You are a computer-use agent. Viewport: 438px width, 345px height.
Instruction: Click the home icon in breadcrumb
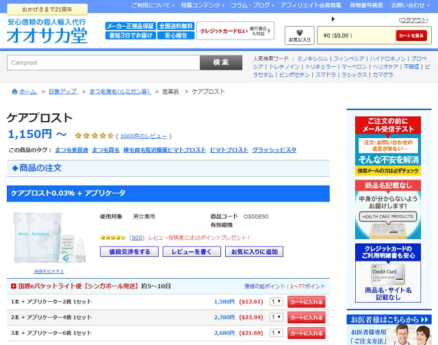14,92
